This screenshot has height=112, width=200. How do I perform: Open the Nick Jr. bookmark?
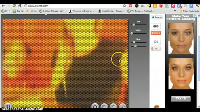tap(31, 11)
